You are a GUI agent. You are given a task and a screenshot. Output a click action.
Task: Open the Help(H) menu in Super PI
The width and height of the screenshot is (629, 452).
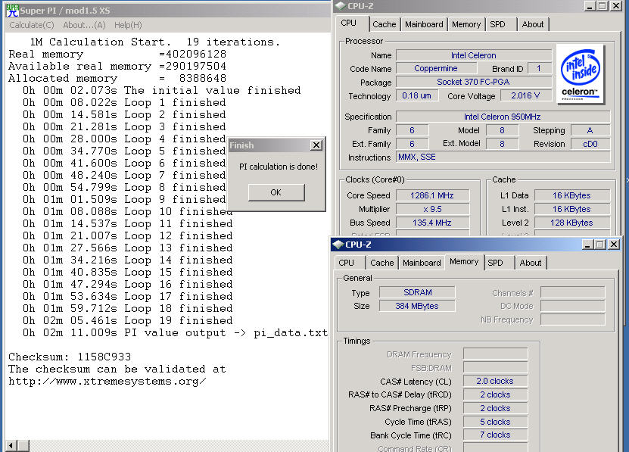coord(128,25)
